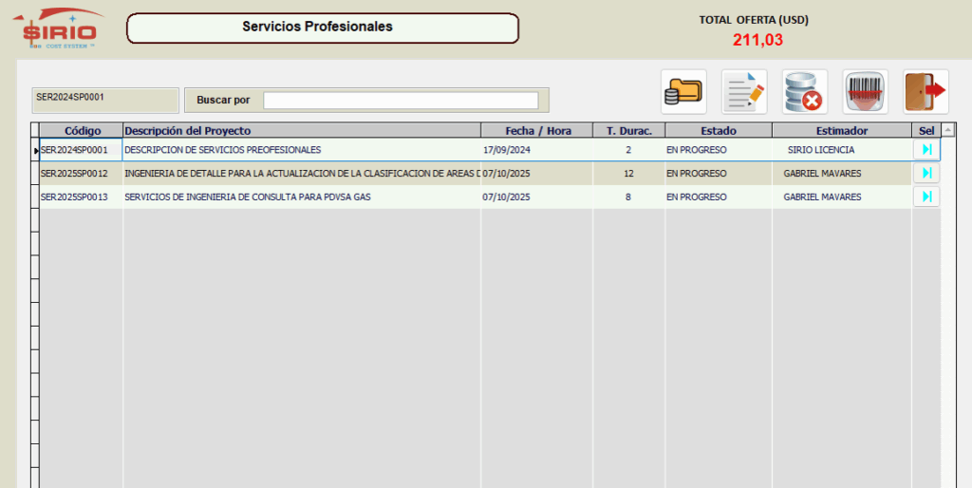Image resolution: width=972 pixels, height=488 pixels.
Task: Click the Estado column header
Action: tap(719, 131)
